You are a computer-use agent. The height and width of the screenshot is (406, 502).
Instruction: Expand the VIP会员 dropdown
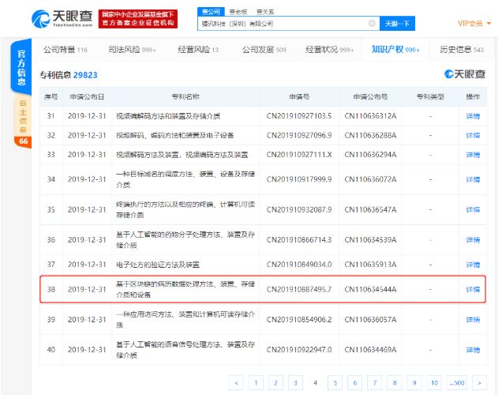(x=474, y=24)
